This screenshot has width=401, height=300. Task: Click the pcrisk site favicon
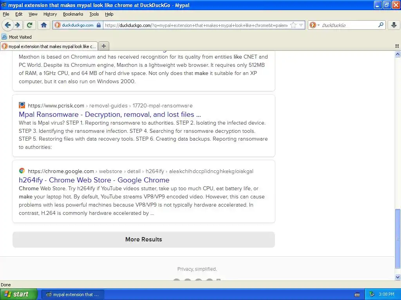coord(22,105)
